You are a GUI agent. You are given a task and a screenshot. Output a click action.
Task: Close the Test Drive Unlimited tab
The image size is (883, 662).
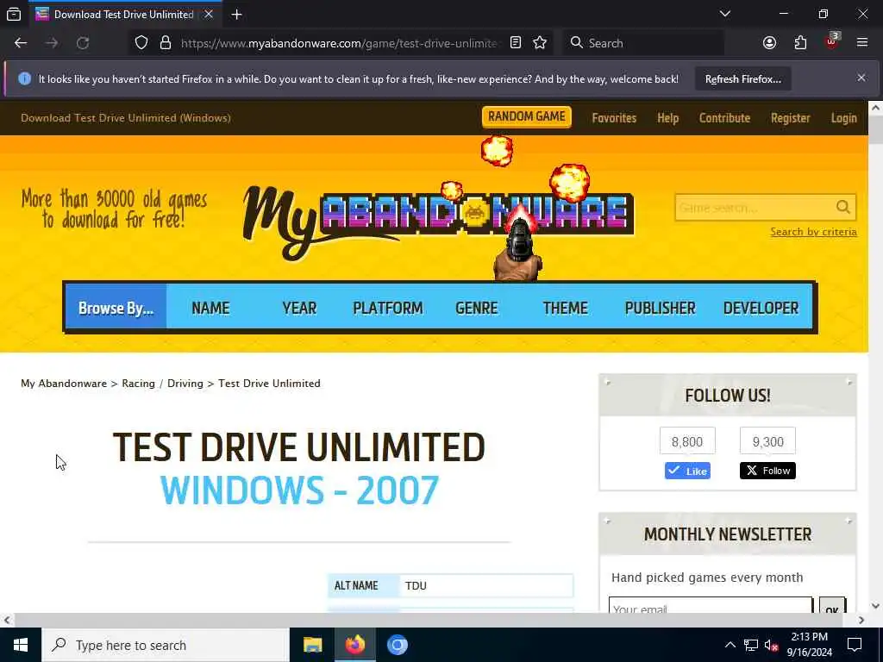[x=209, y=14]
